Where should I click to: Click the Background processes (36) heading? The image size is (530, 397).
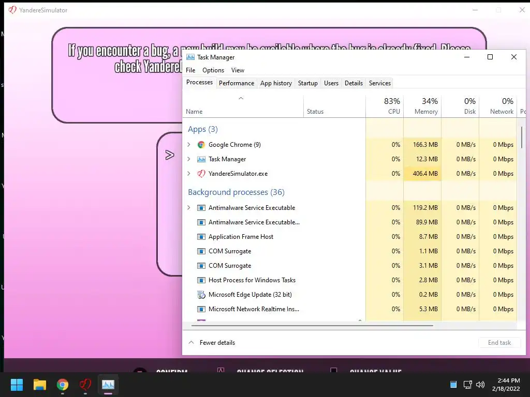pos(236,192)
